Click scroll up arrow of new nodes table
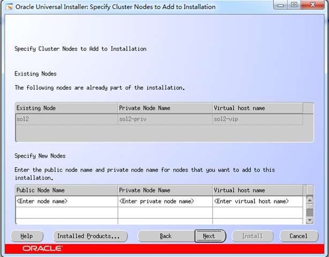This screenshot has width=329, height=257. tap(310, 200)
